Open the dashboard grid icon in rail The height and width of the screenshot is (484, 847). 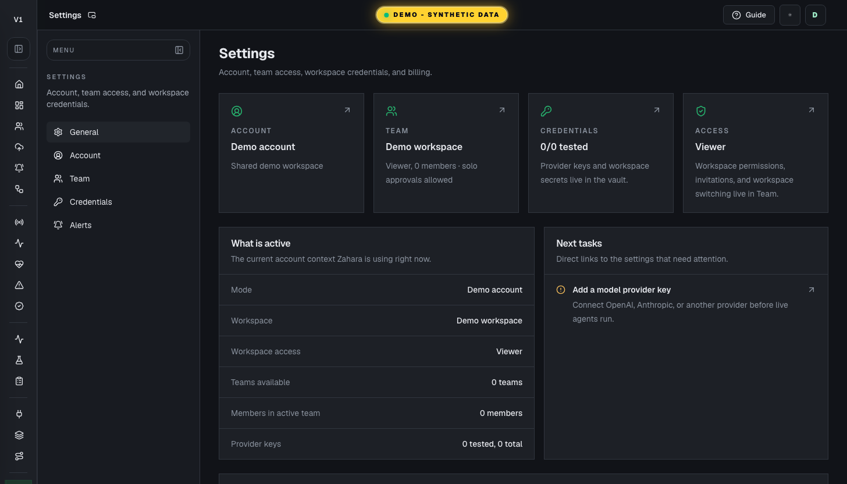(19, 105)
